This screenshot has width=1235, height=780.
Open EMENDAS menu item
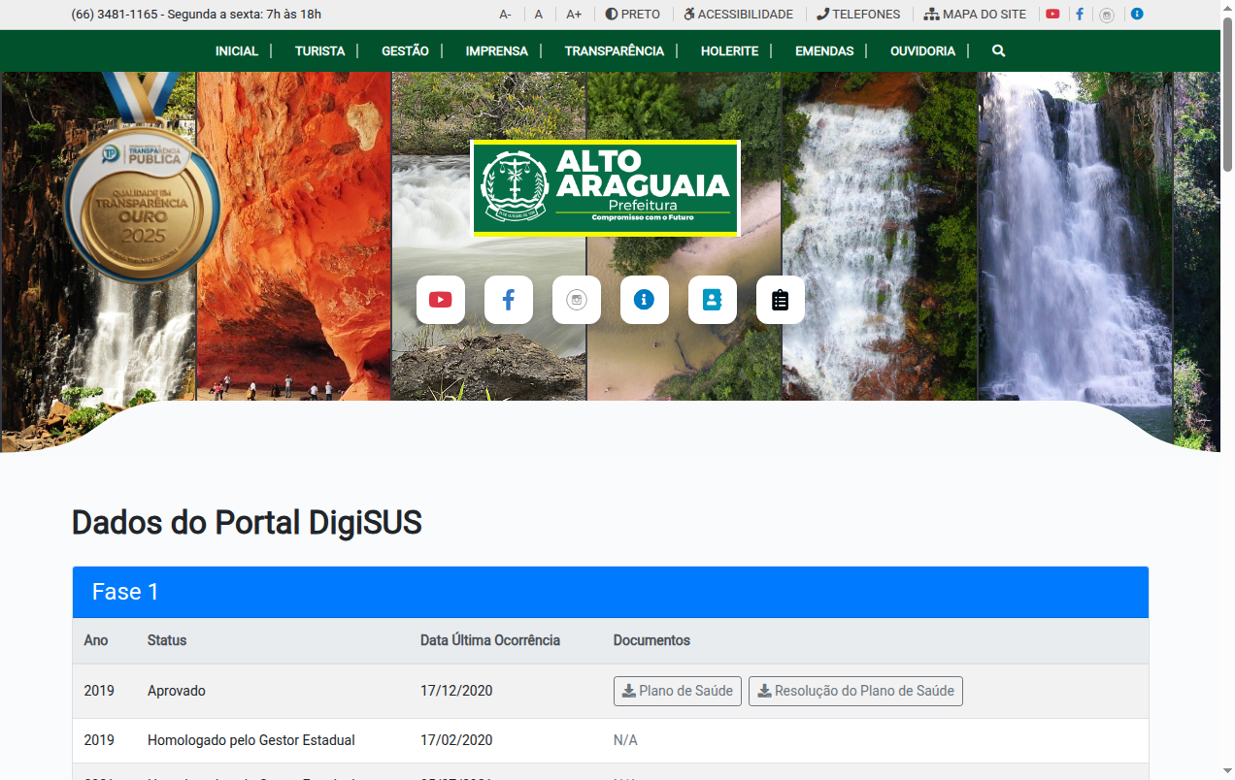824,50
